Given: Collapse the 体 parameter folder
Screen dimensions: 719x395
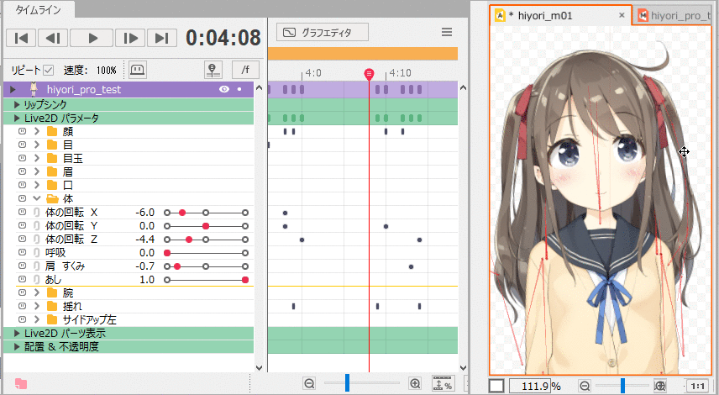Looking at the screenshot, I should click(x=37, y=199).
